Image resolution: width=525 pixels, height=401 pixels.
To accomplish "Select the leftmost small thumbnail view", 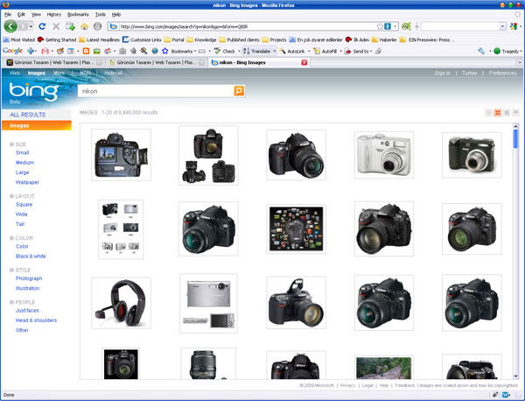I will pyautogui.click(x=488, y=113).
